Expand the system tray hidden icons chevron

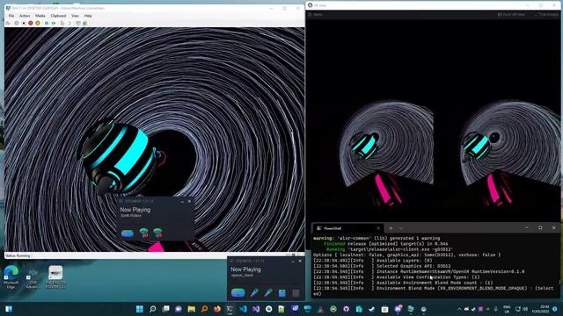click(x=459, y=309)
